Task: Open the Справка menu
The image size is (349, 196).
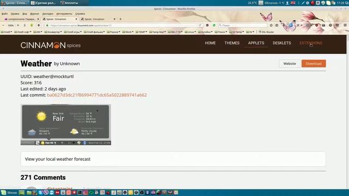Action: (80, 14)
